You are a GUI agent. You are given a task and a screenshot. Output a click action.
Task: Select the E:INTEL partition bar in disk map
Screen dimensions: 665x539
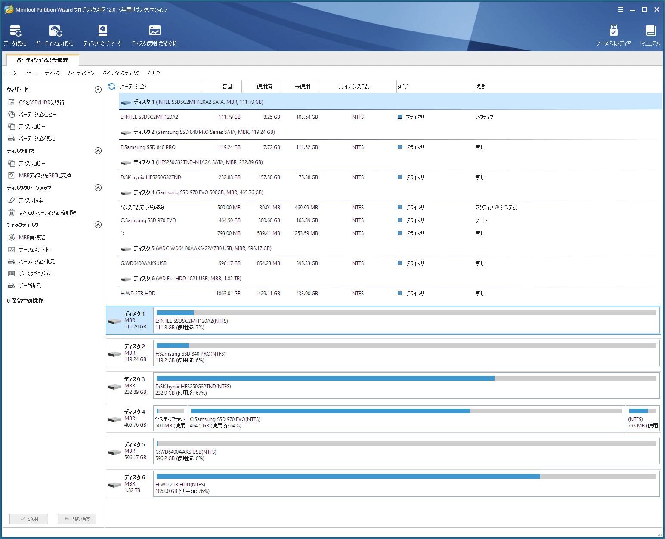[x=406, y=320]
